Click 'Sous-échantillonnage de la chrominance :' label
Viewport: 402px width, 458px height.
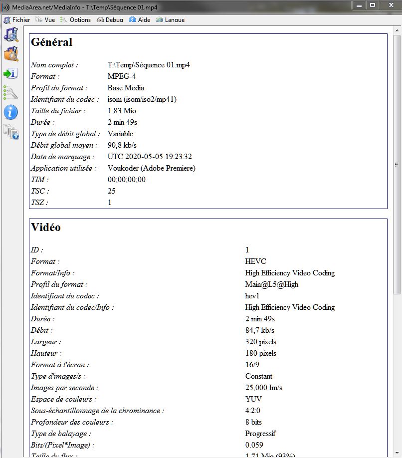[98, 411]
